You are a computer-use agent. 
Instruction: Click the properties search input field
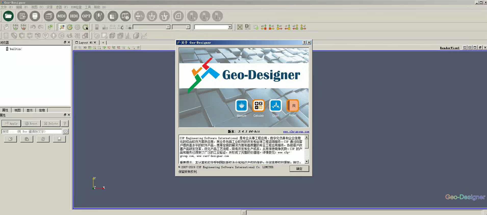coord(32,131)
